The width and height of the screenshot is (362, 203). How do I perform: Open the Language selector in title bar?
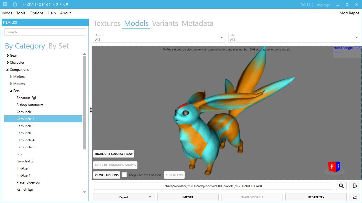point(323,5)
